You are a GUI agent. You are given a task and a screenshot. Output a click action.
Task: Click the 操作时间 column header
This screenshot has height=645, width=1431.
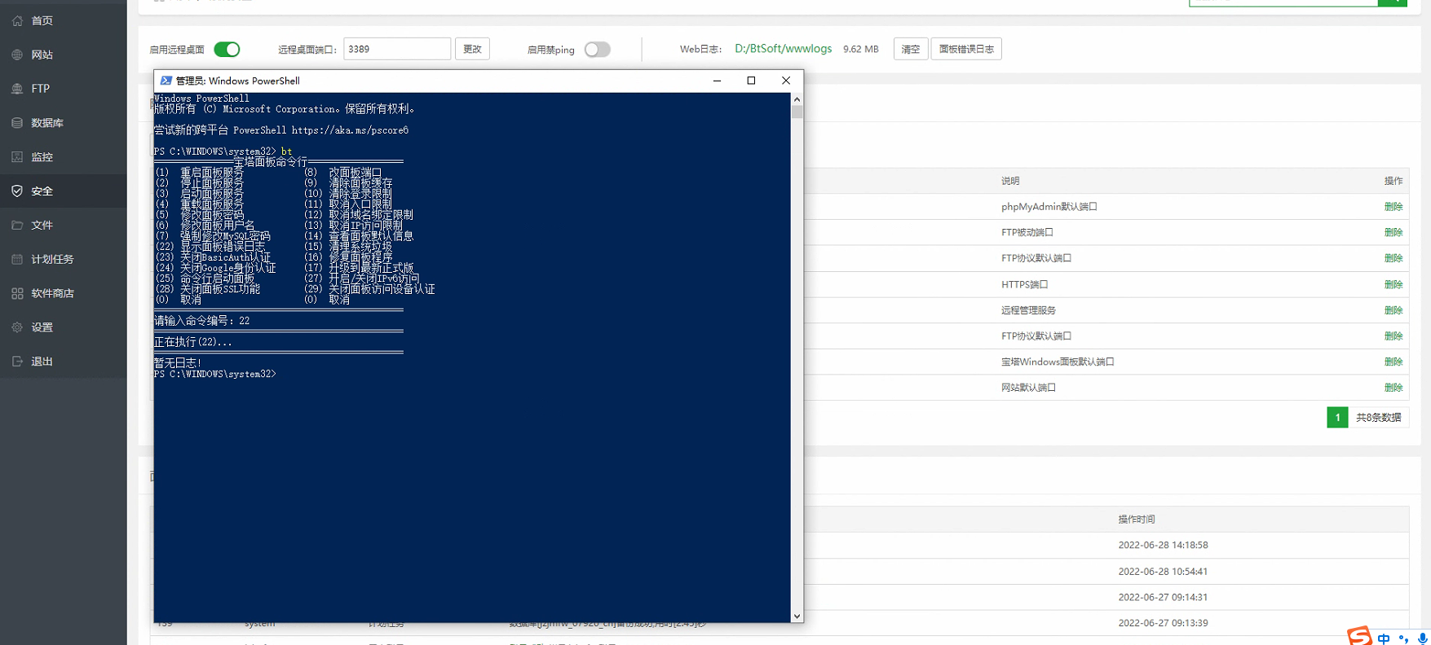(1136, 520)
